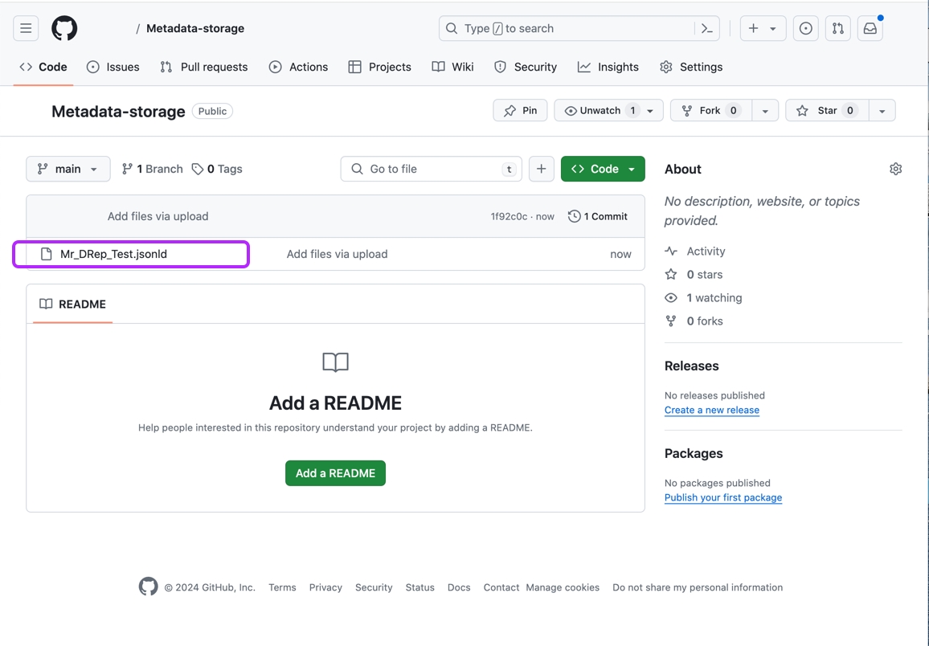Viewport: 929px width, 646px height.
Task: Expand the green Code dropdown
Action: click(603, 169)
